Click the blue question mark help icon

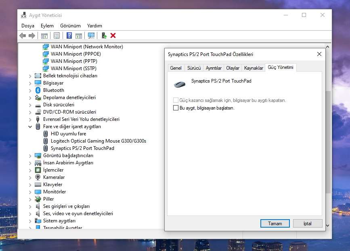[x=69, y=35]
